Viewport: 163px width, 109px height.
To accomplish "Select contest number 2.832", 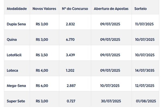I will coord(70,24).
